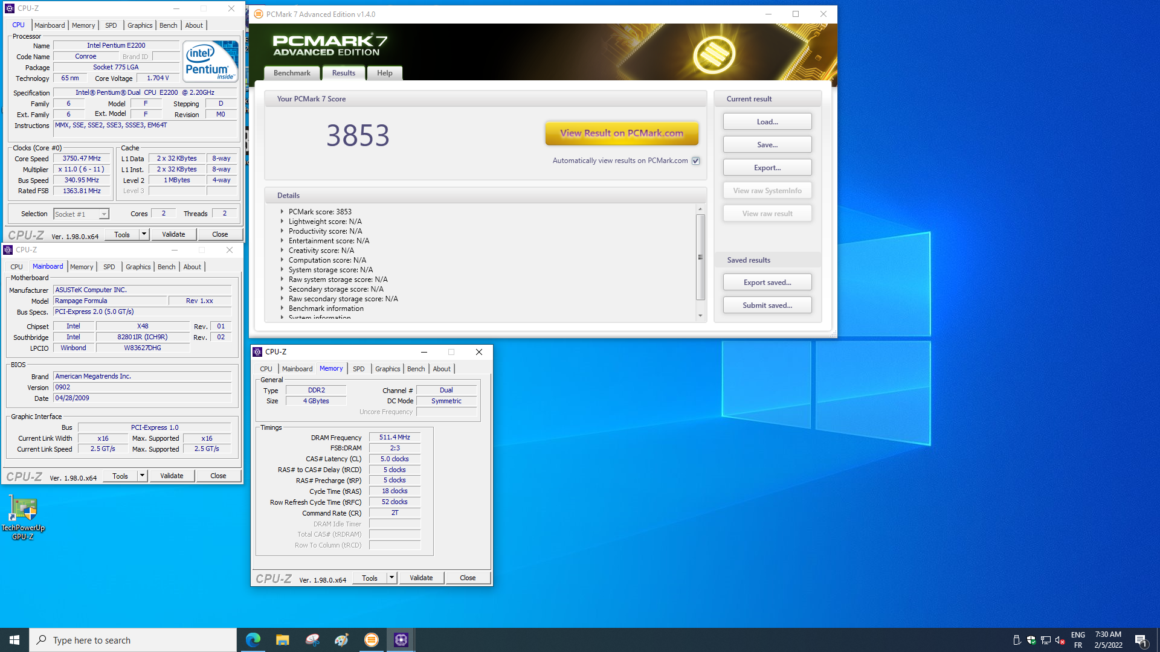
Task: Click Close button in Mainboard window
Action: (x=218, y=476)
